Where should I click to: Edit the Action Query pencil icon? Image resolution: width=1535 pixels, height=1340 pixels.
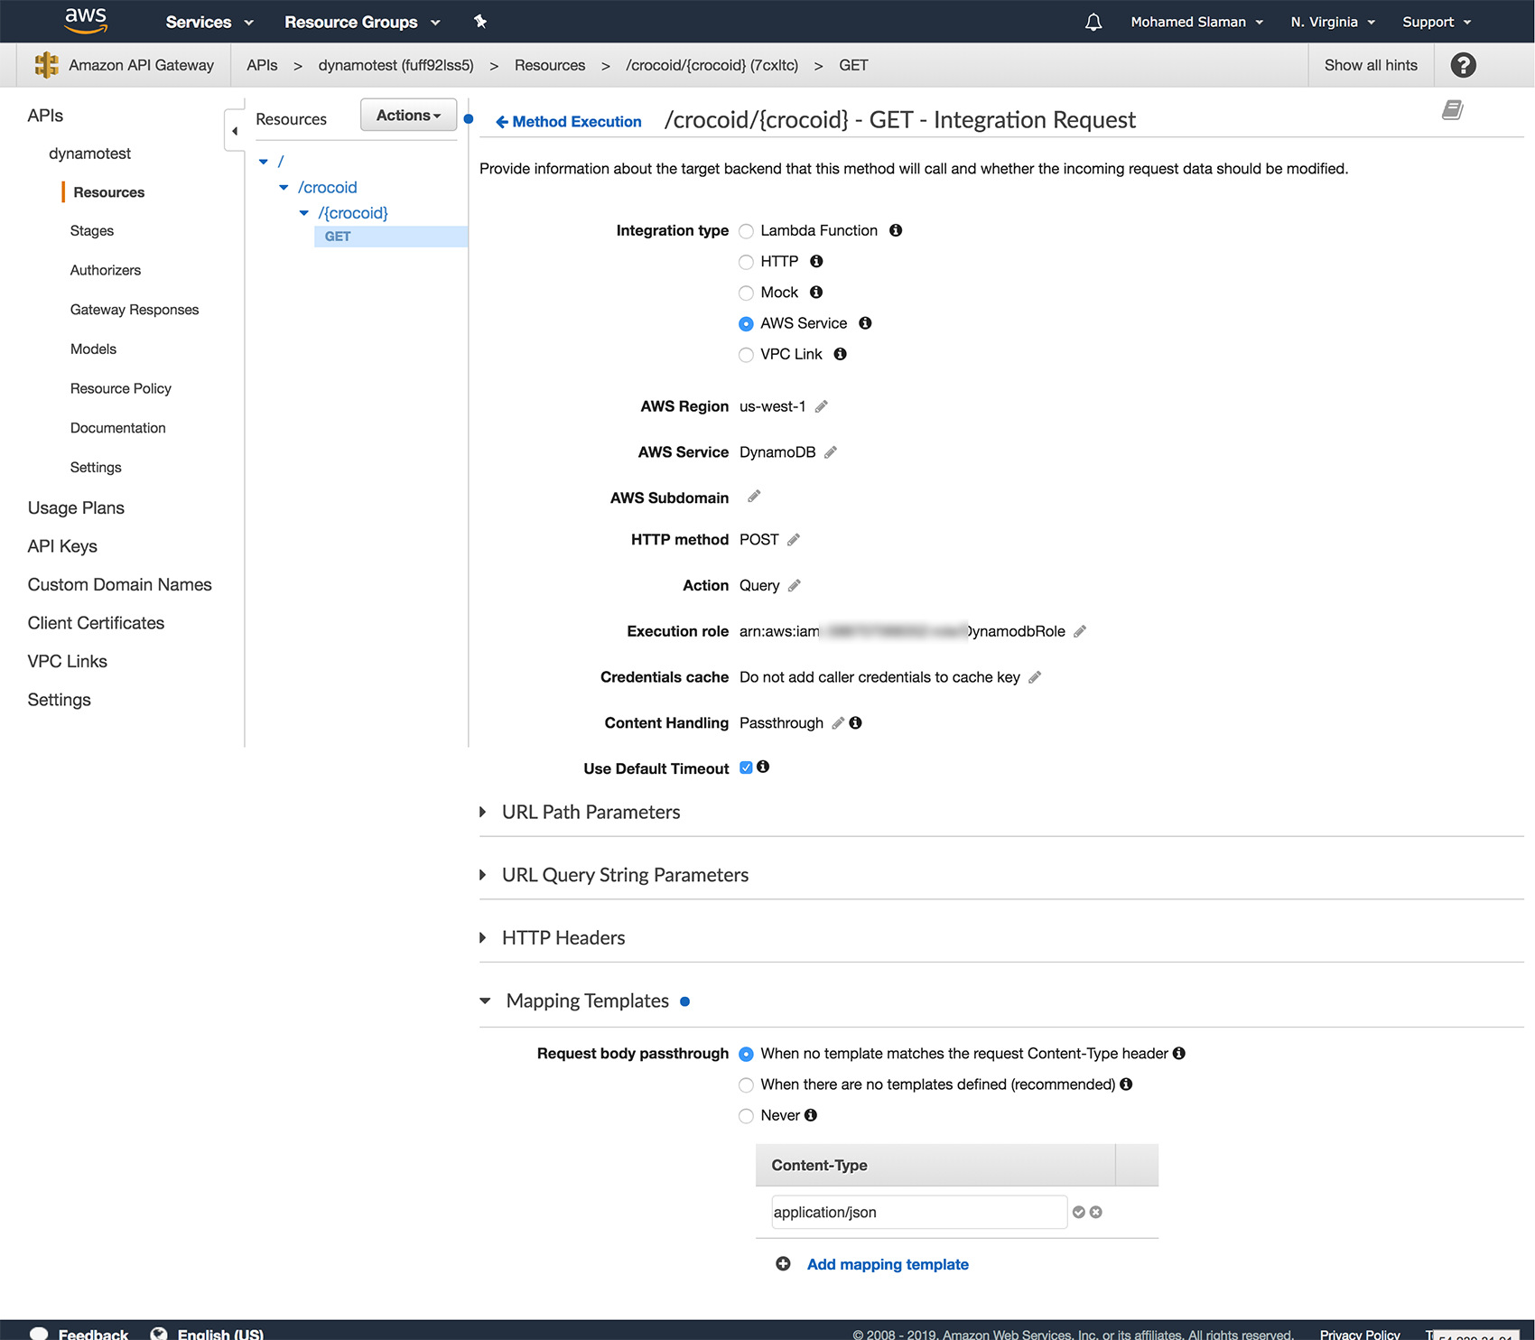(x=795, y=585)
